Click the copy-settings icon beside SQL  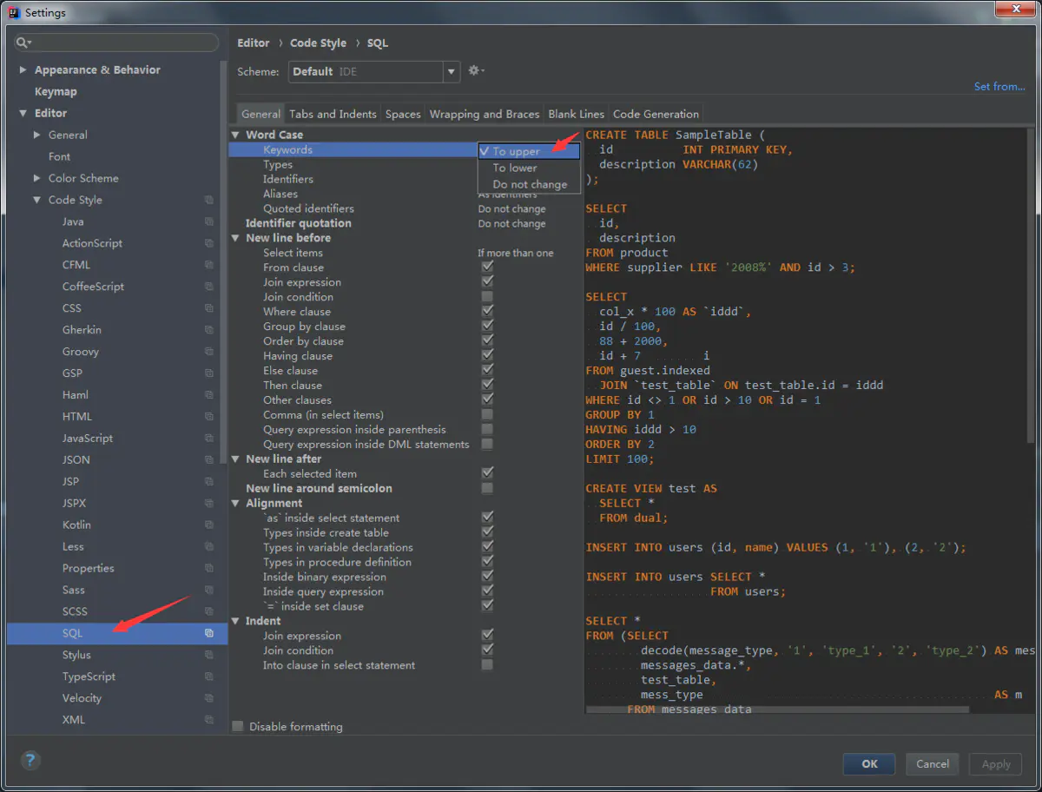[x=208, y=633]
